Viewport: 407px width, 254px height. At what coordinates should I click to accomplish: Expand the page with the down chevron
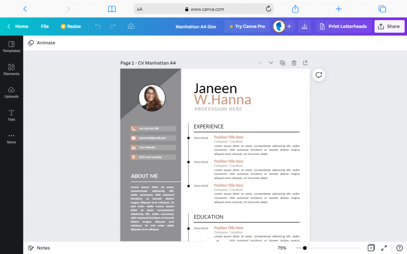271,63
